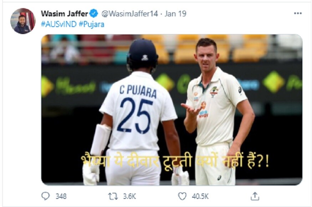Click the 3.6K retweets count
This screenshot has width=312, height=207.
point(129,196)
